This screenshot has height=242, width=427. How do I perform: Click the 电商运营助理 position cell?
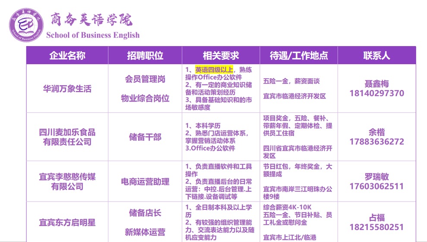(145, 181)
